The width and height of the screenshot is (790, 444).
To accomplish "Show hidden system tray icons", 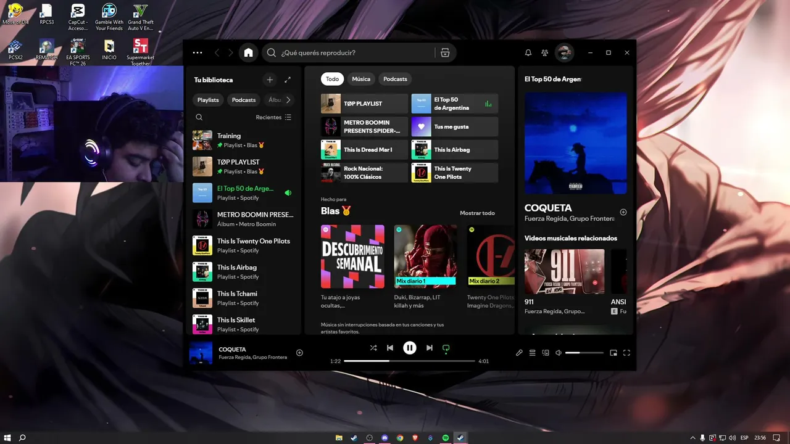I will click(x=692, y=438).
